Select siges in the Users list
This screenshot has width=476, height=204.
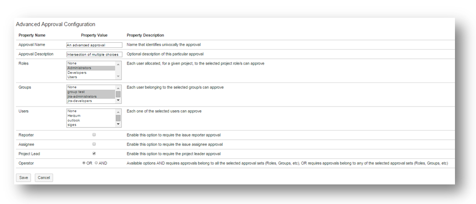(x=91, y=125)
